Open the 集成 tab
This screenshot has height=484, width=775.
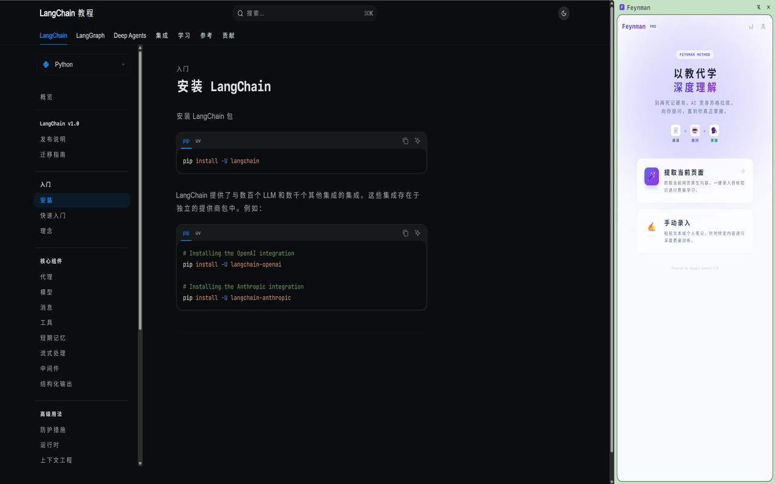tap(162, 36)
